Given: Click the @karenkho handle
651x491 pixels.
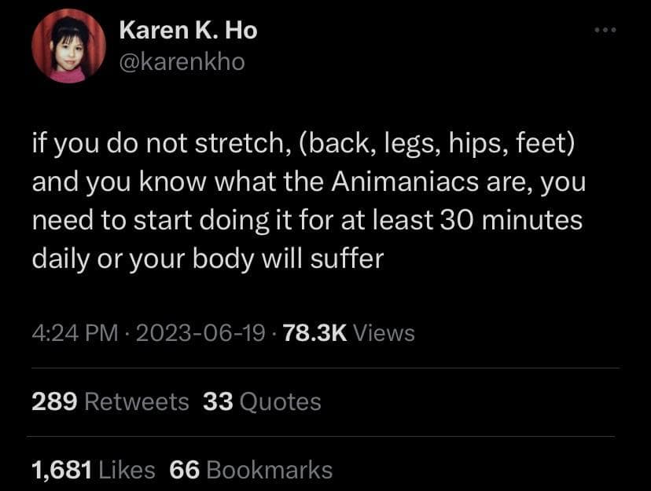Looking at the screenshot, I should point(182,61).
